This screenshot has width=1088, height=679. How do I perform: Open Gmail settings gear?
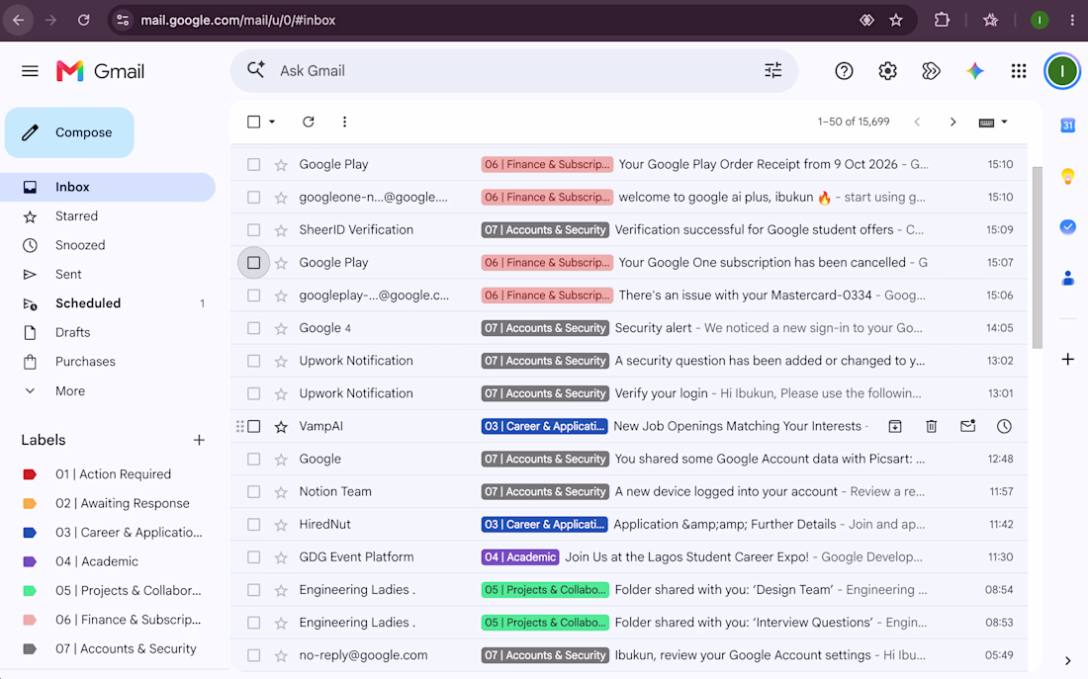coord(887,71)
